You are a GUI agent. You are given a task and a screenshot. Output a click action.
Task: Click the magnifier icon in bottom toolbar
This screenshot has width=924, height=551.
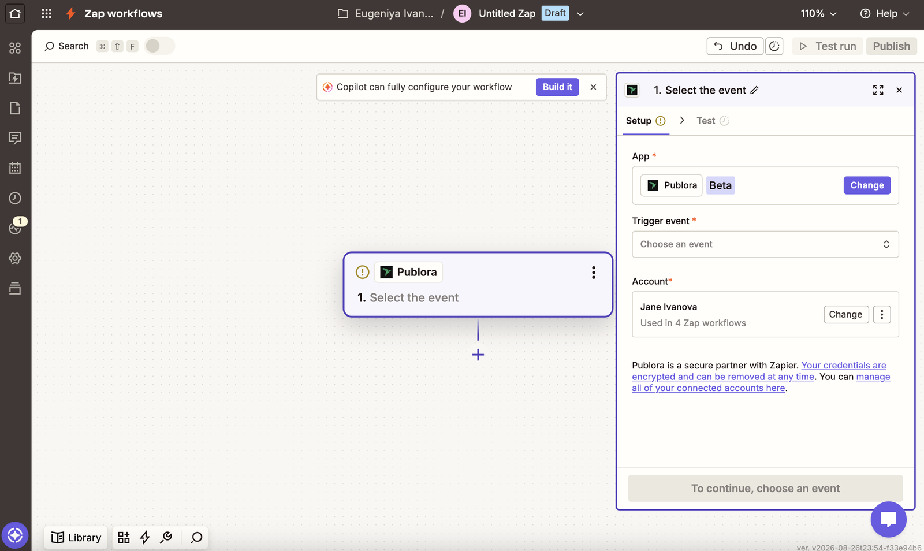click(196, 538)
